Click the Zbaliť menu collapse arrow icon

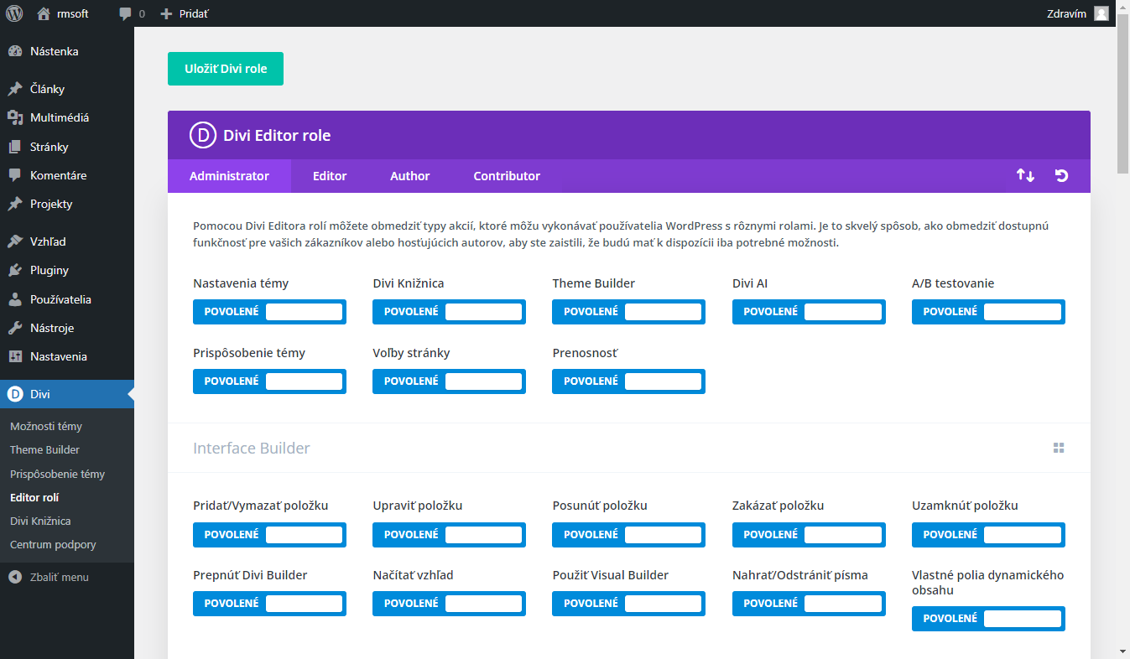(15, 577)
